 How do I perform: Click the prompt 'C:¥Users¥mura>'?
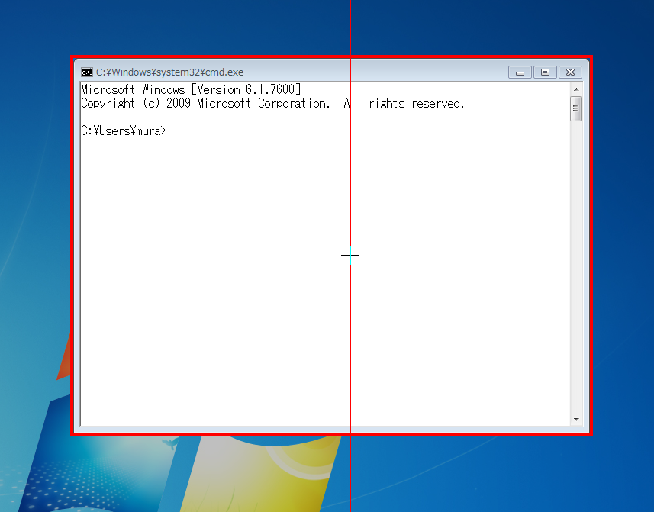coord(124,130)
